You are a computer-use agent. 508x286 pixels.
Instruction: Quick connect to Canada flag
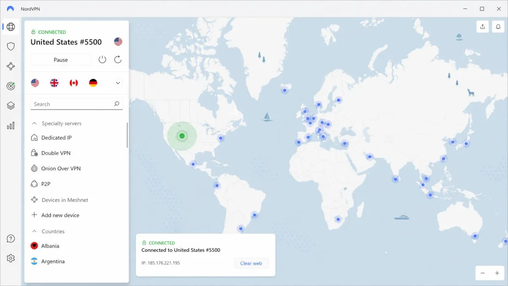(74, 83)
